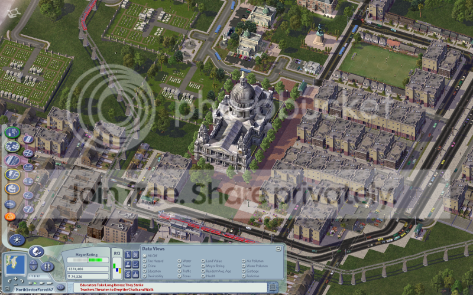Collapse the control panel with minimize box
Image resolution: width=473 pixels, height=295 pixels.
7,289
